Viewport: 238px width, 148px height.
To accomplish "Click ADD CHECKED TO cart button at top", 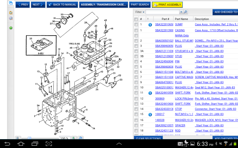I will [225, 12].
